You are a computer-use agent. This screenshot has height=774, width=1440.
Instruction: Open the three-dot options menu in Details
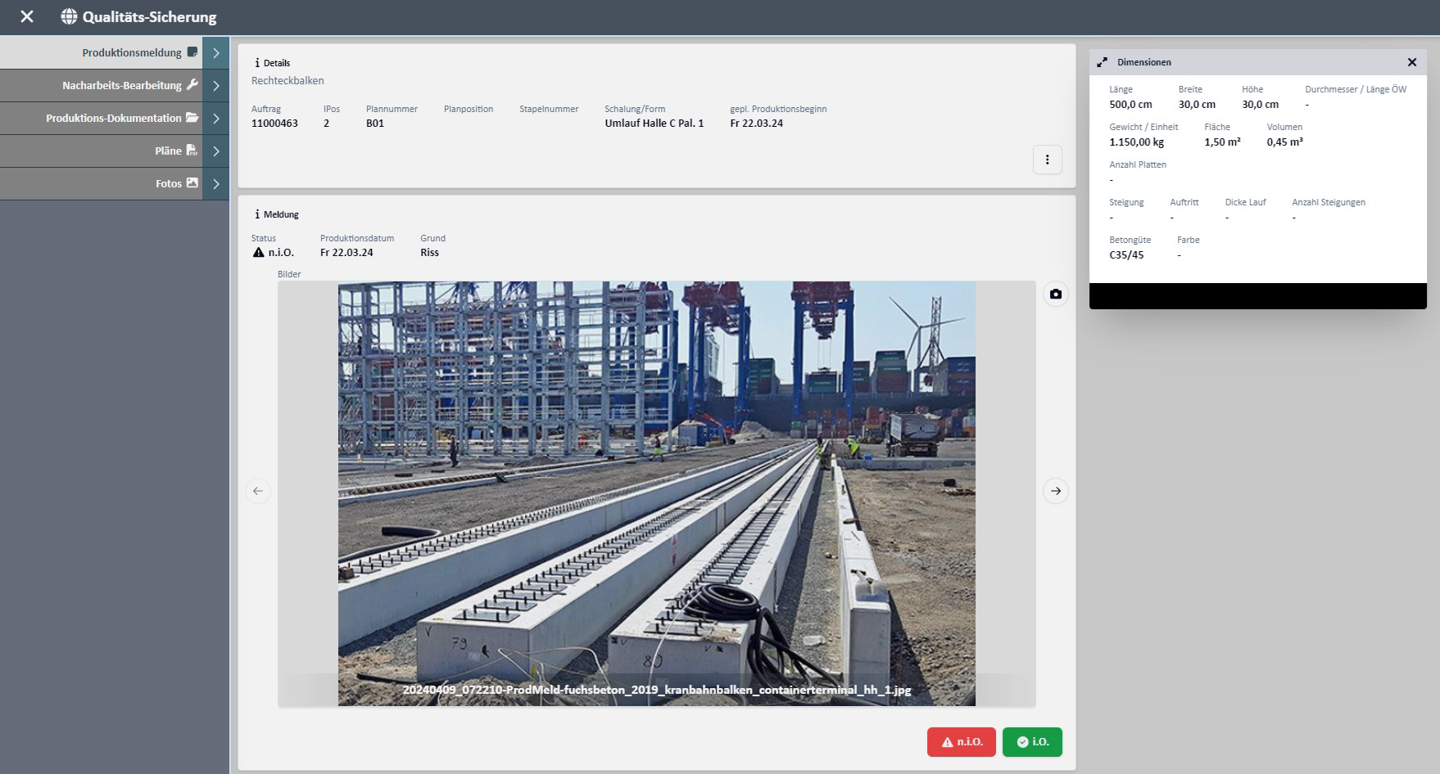pyautogui.click(x=1047, y=160)
